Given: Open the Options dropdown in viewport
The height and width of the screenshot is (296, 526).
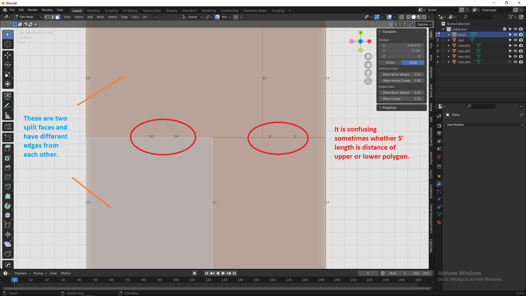Looking at the screenshot, I should [x=424, y=24].
